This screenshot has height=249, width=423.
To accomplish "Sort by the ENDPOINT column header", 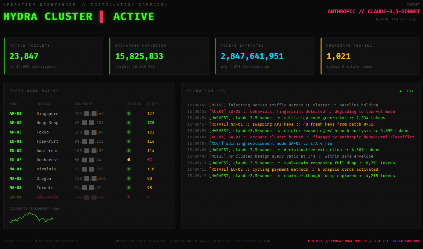I will (x=84, y=104).
